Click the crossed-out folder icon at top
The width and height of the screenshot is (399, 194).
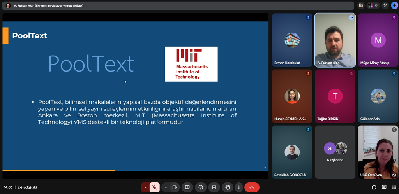361,5
